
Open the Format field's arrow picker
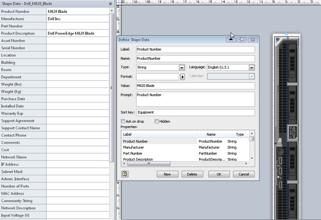click(182, 76)
